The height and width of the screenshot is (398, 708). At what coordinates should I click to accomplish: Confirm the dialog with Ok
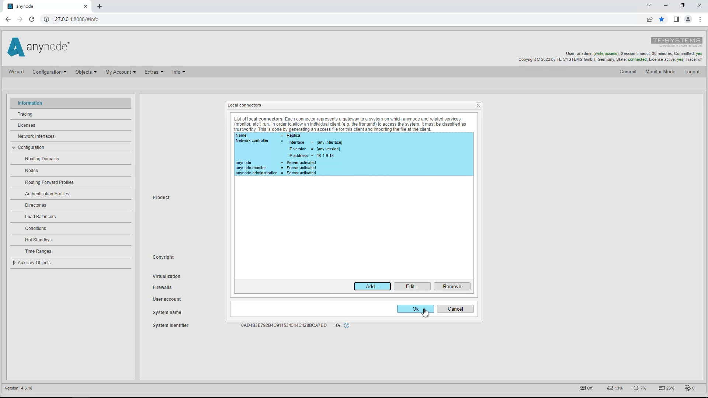(415, 309)
